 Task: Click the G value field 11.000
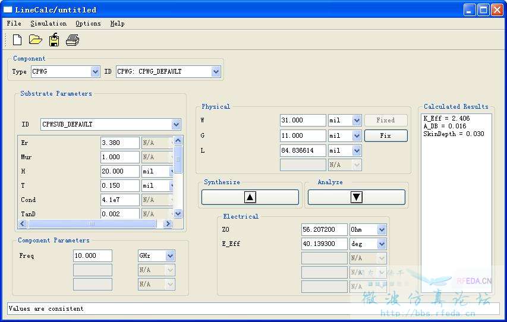pos(303,136)
